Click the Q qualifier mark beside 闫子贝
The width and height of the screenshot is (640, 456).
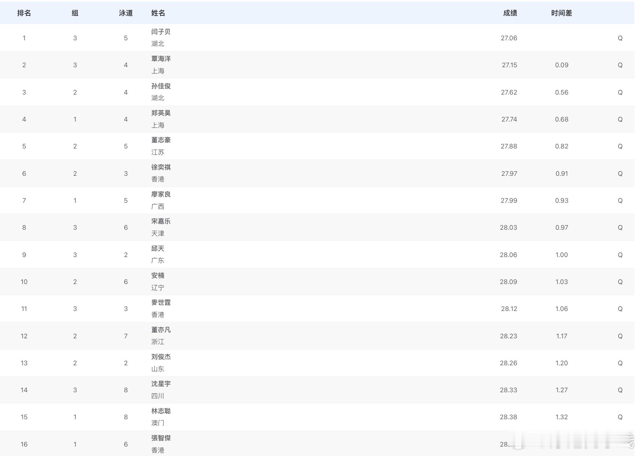click(620, 38)
